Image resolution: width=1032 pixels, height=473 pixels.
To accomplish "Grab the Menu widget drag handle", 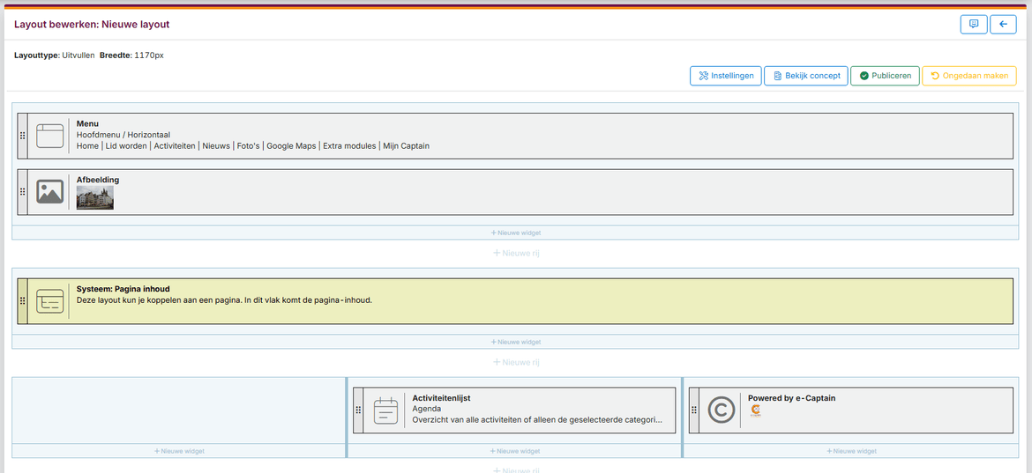I will click(x=22, y=136).
